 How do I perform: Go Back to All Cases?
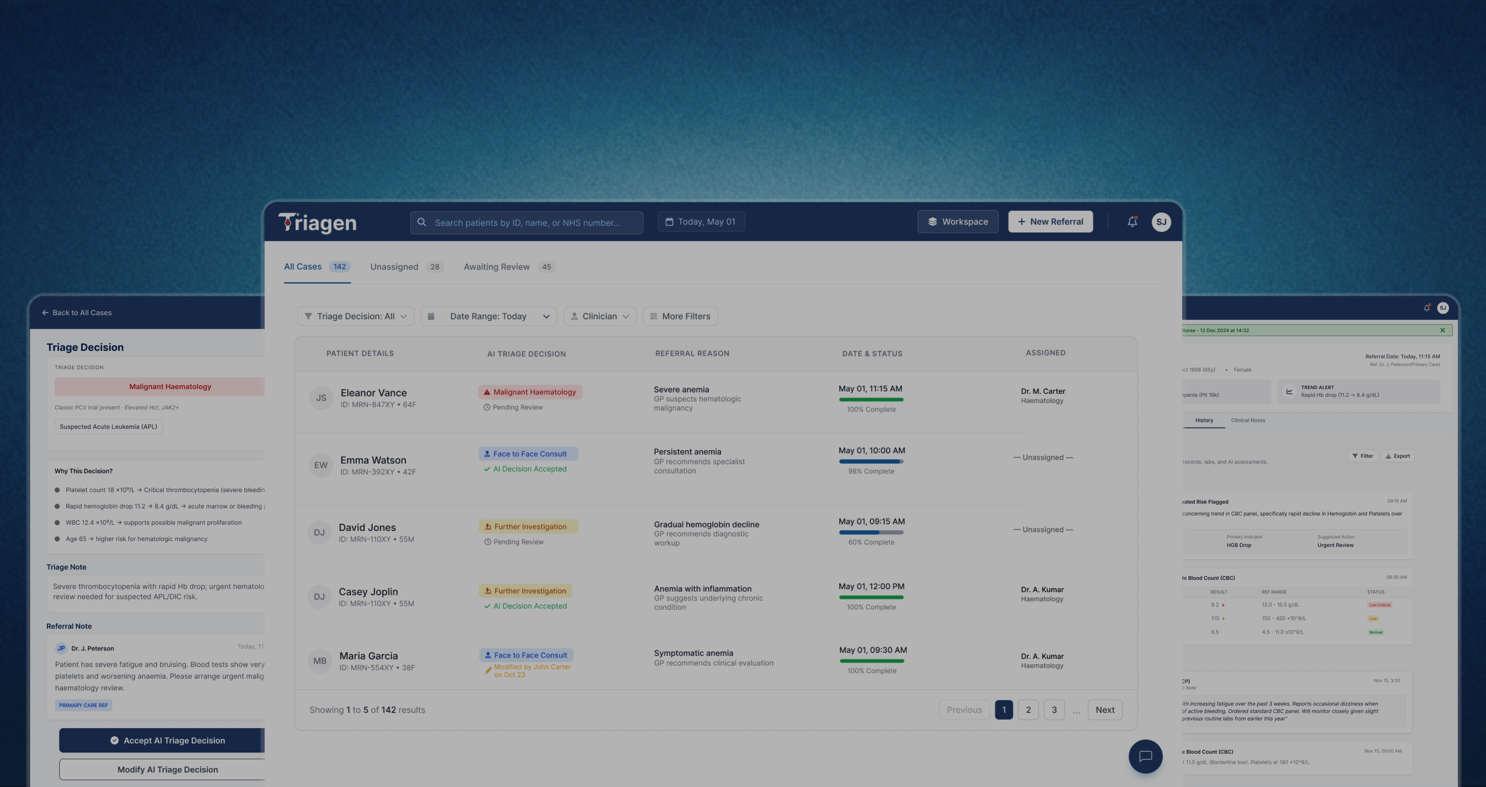pyautogui.click(x=77, y=313)
